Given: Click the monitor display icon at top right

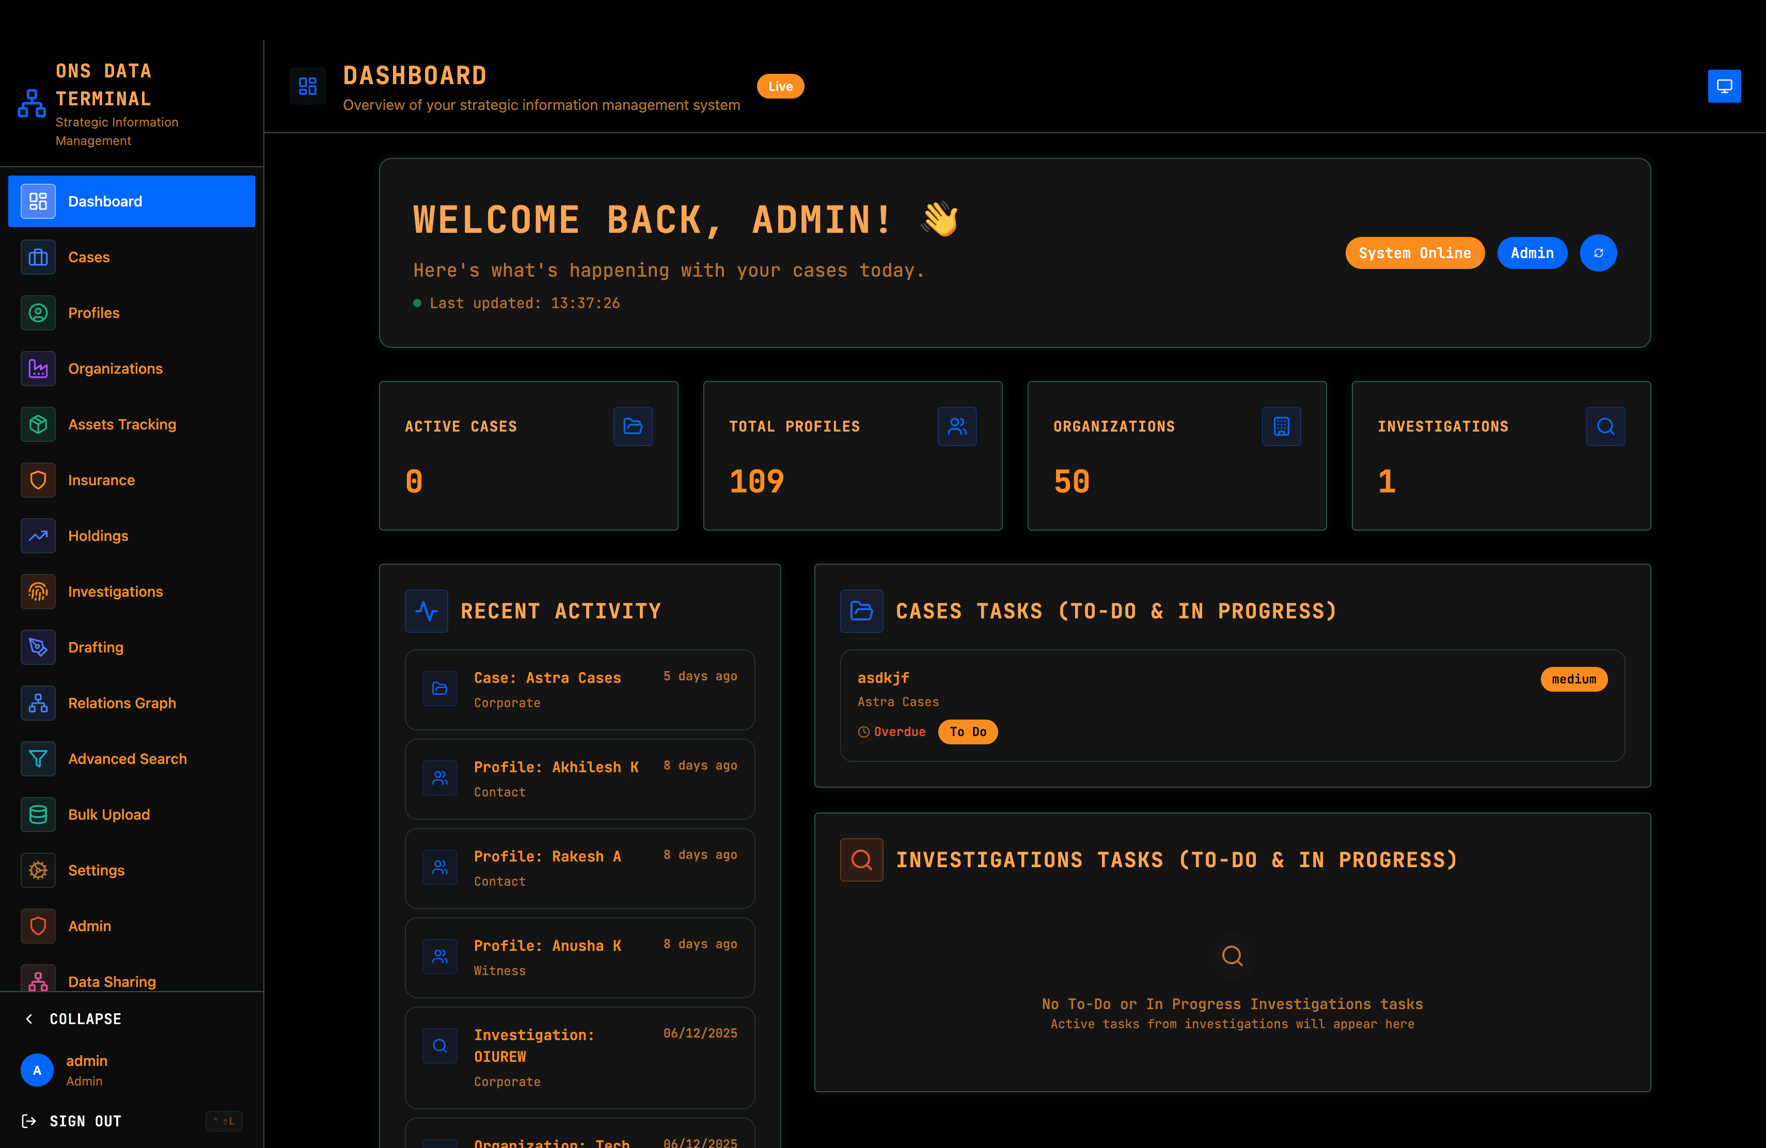Looking at the screenshot, I should [1725, 86].
